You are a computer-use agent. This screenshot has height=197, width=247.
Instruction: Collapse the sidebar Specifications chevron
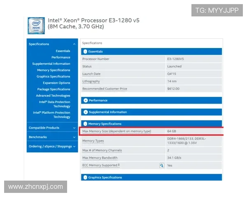(74, 44)
